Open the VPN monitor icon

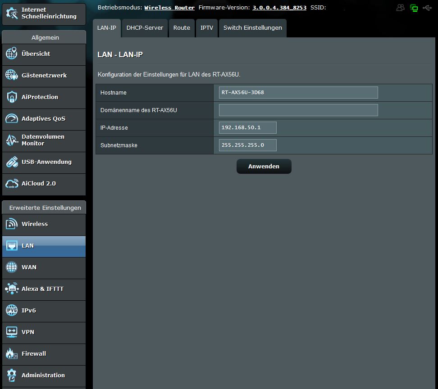(x=11, y=332)
